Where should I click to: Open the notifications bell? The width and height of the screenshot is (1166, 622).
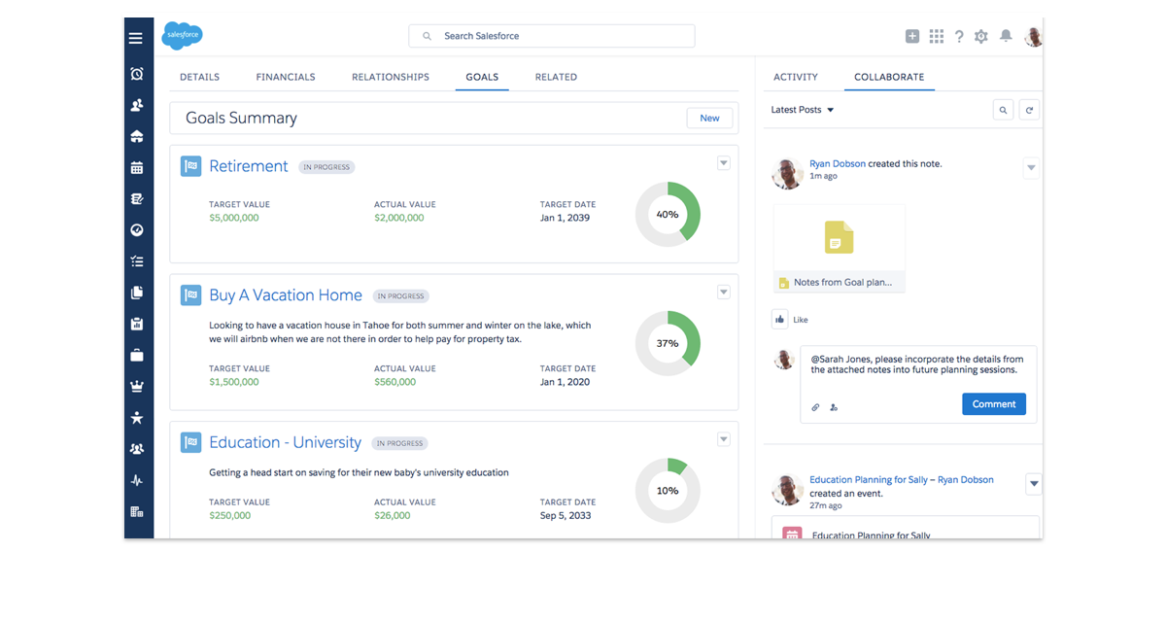[1006, 36]
